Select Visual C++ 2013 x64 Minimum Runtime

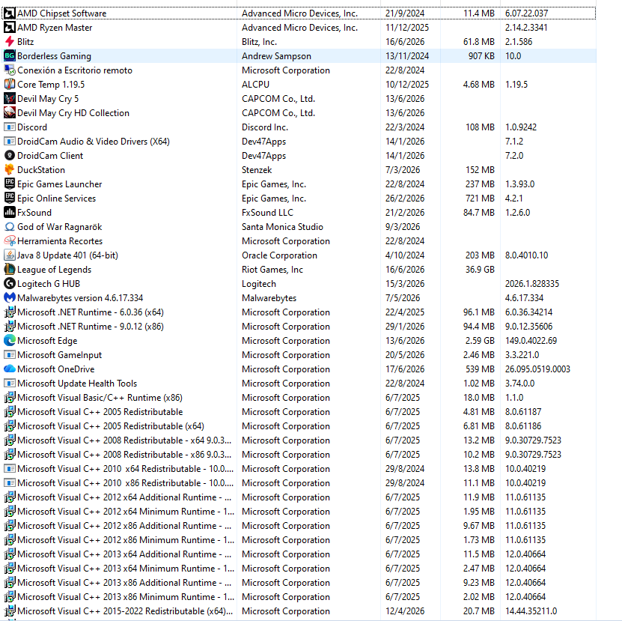click(x=299, y=569)
